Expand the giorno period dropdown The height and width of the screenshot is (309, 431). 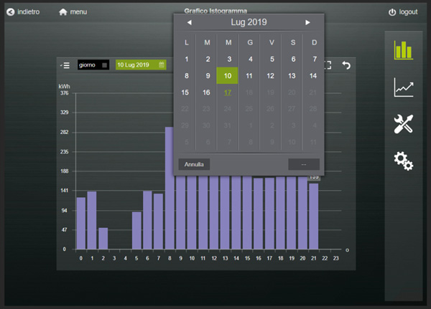[93, 65]
